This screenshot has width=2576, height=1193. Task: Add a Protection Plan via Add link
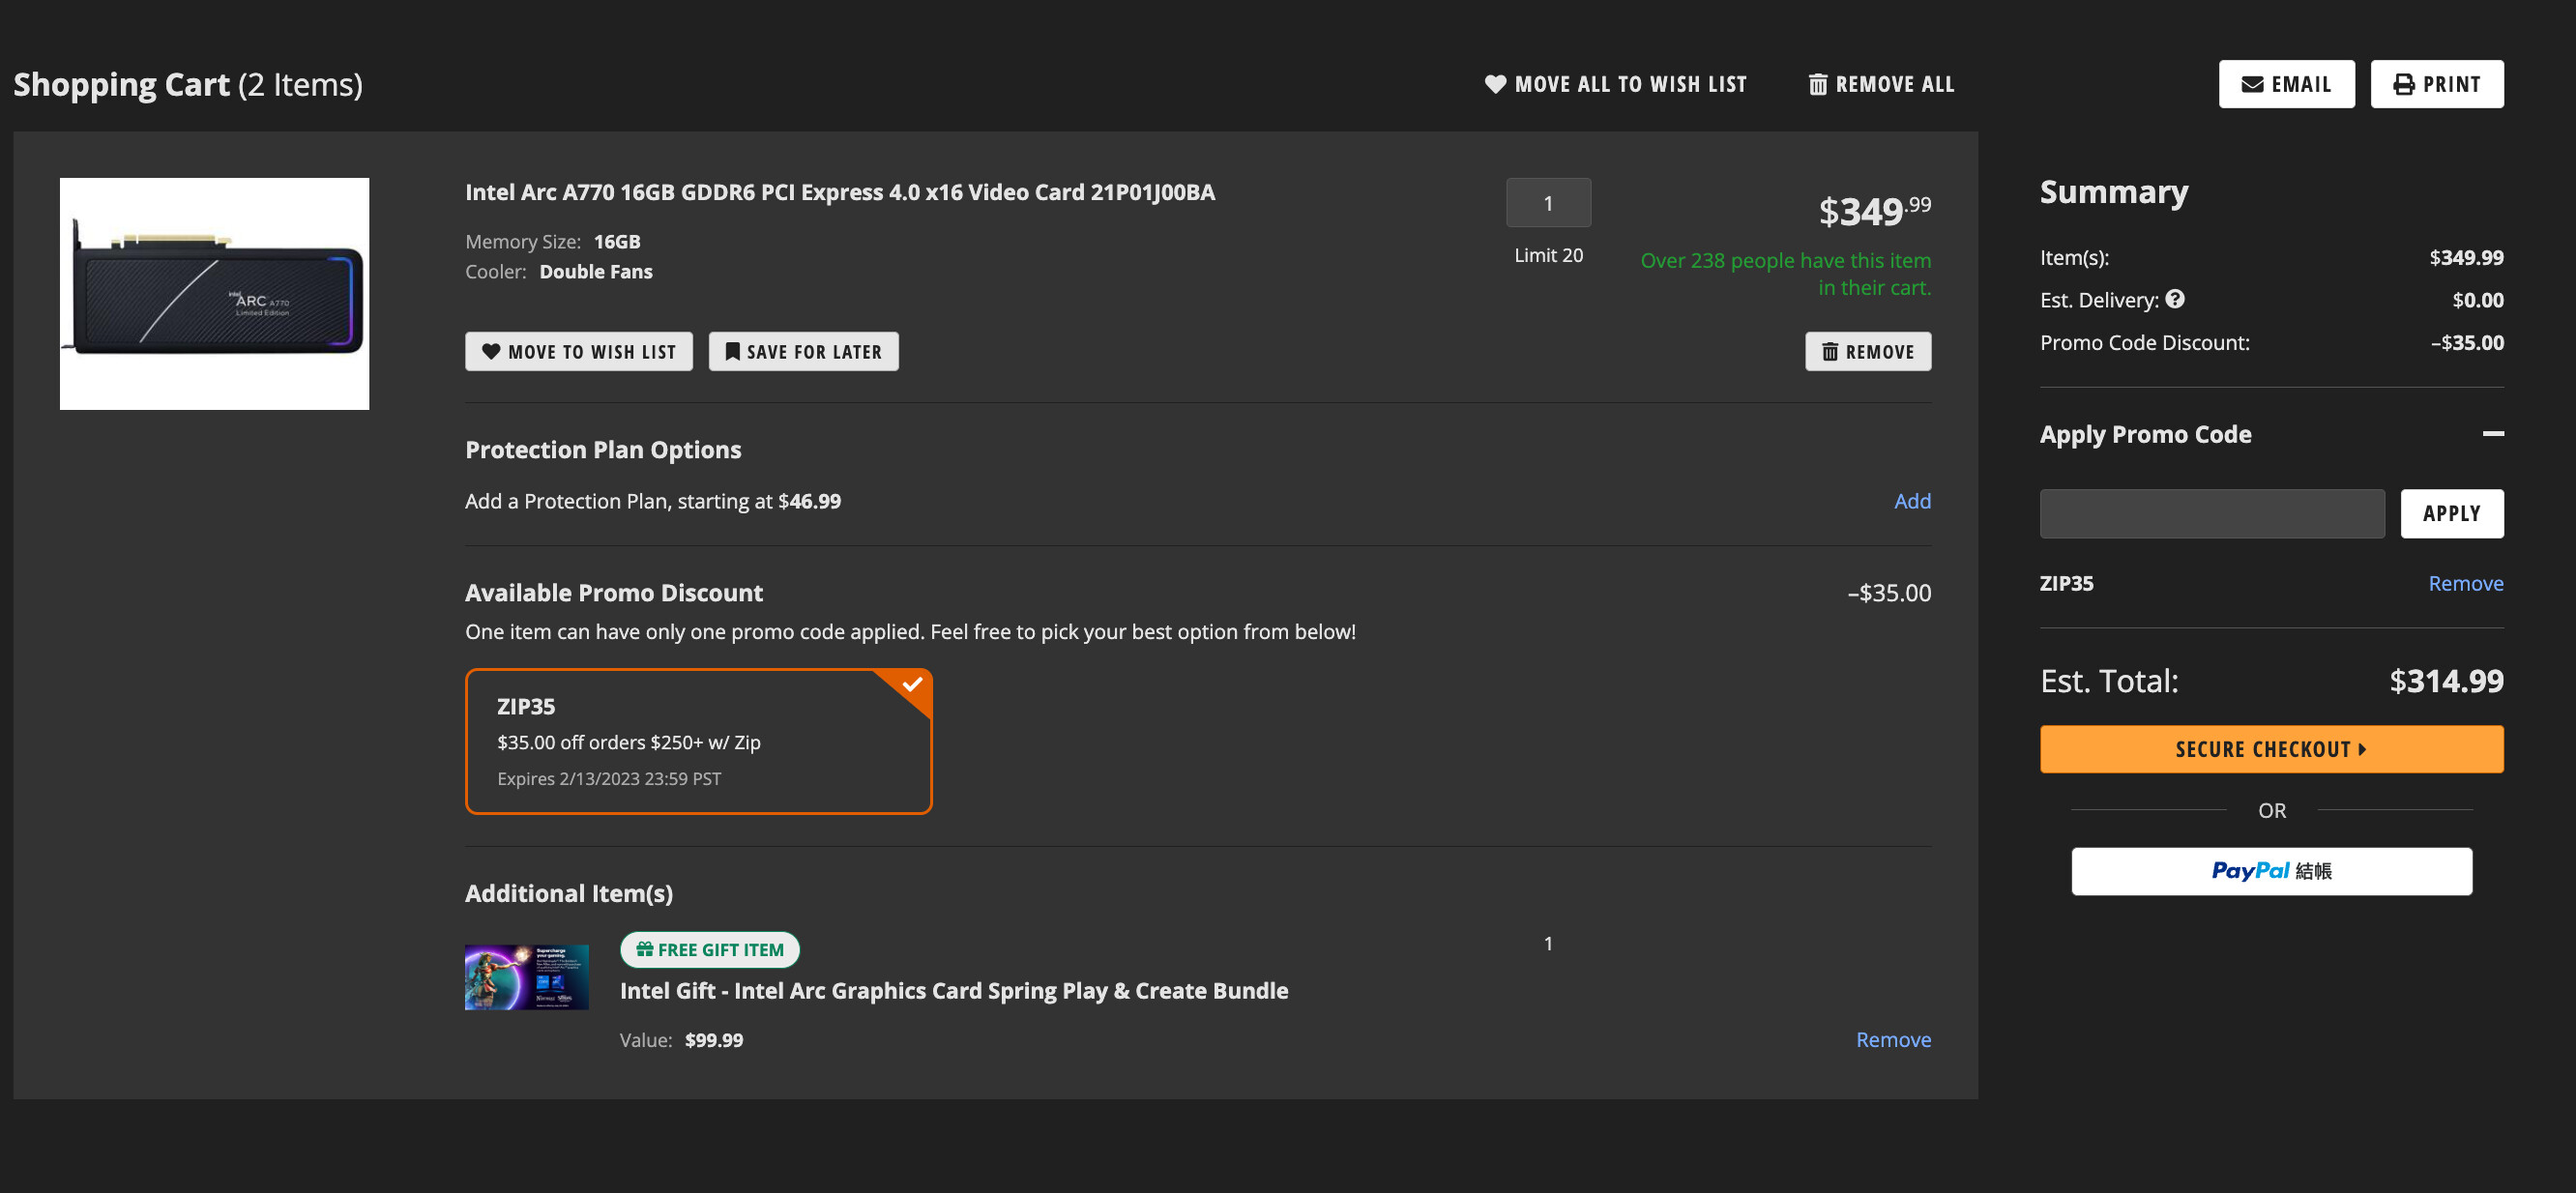1911,501
